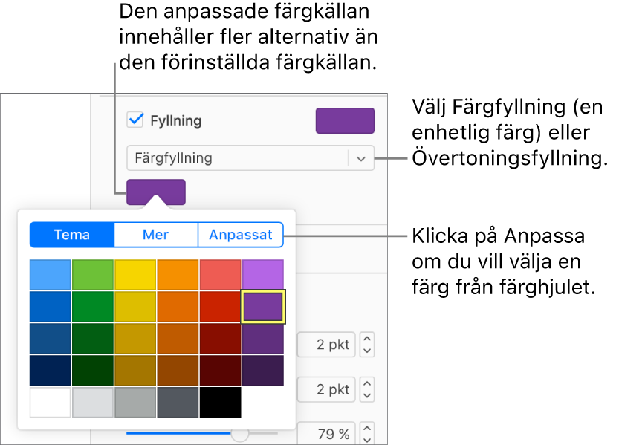Pick the darkest navy blue swatch

[51, 370]
